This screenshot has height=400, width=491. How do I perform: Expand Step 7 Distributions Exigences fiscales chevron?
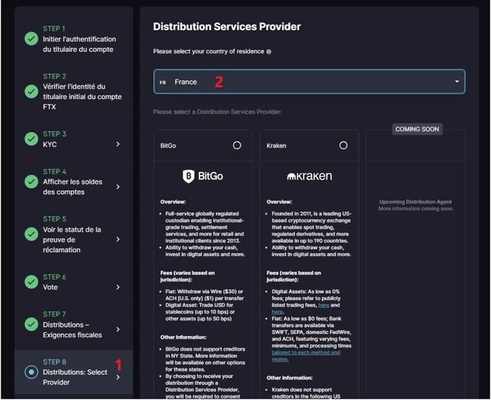pos(117,329)
